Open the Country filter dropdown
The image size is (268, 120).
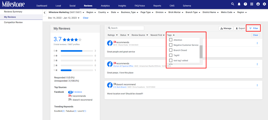(103, 12)
